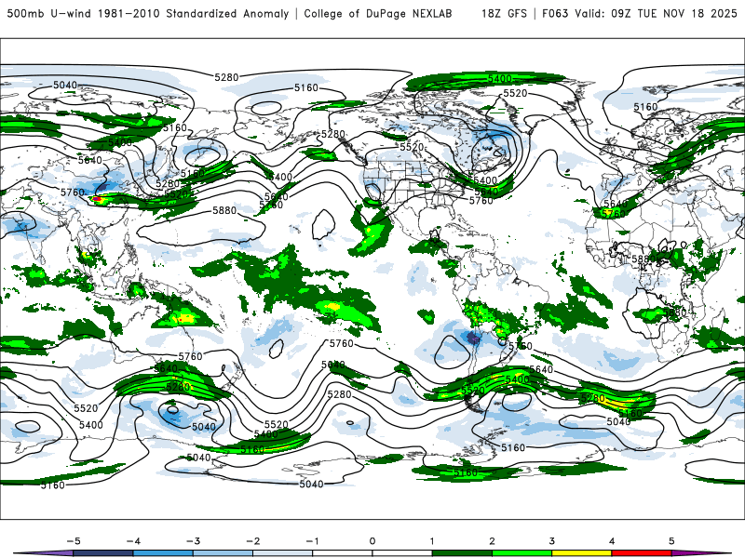Click the colorbar label '−4'
This screenshot has height=558, width=745.
(x=133, y=541)
